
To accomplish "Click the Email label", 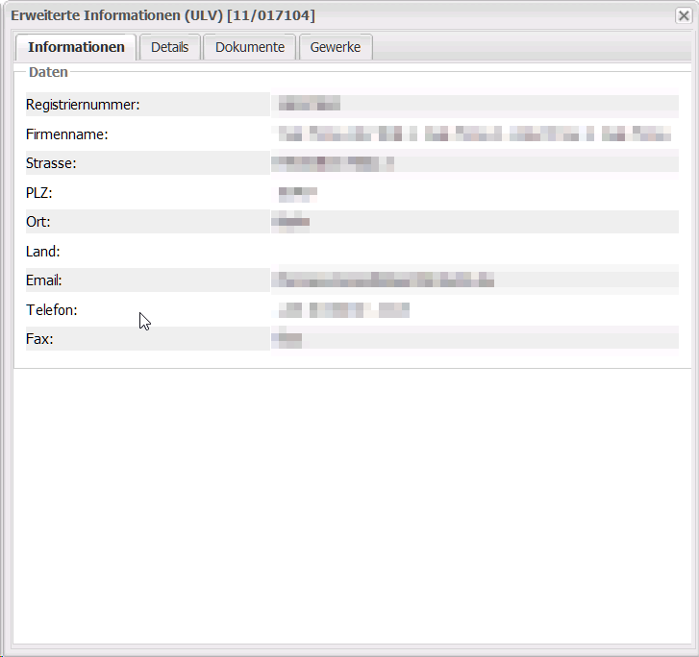I will tap(44, 280).
